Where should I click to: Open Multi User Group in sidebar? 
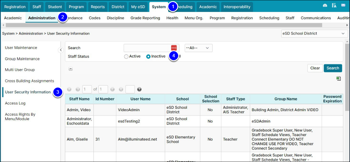pos(20,70)
